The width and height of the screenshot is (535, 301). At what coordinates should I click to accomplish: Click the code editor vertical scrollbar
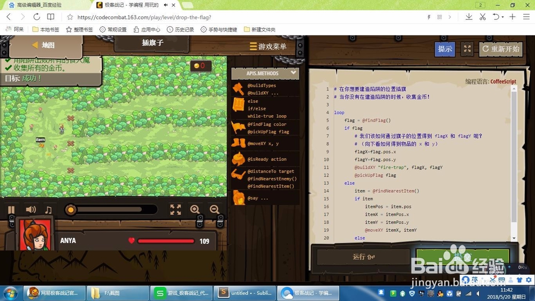tap(514, 157)
